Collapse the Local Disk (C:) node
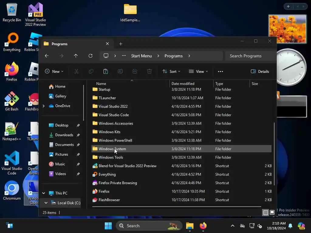 point(46,203)
